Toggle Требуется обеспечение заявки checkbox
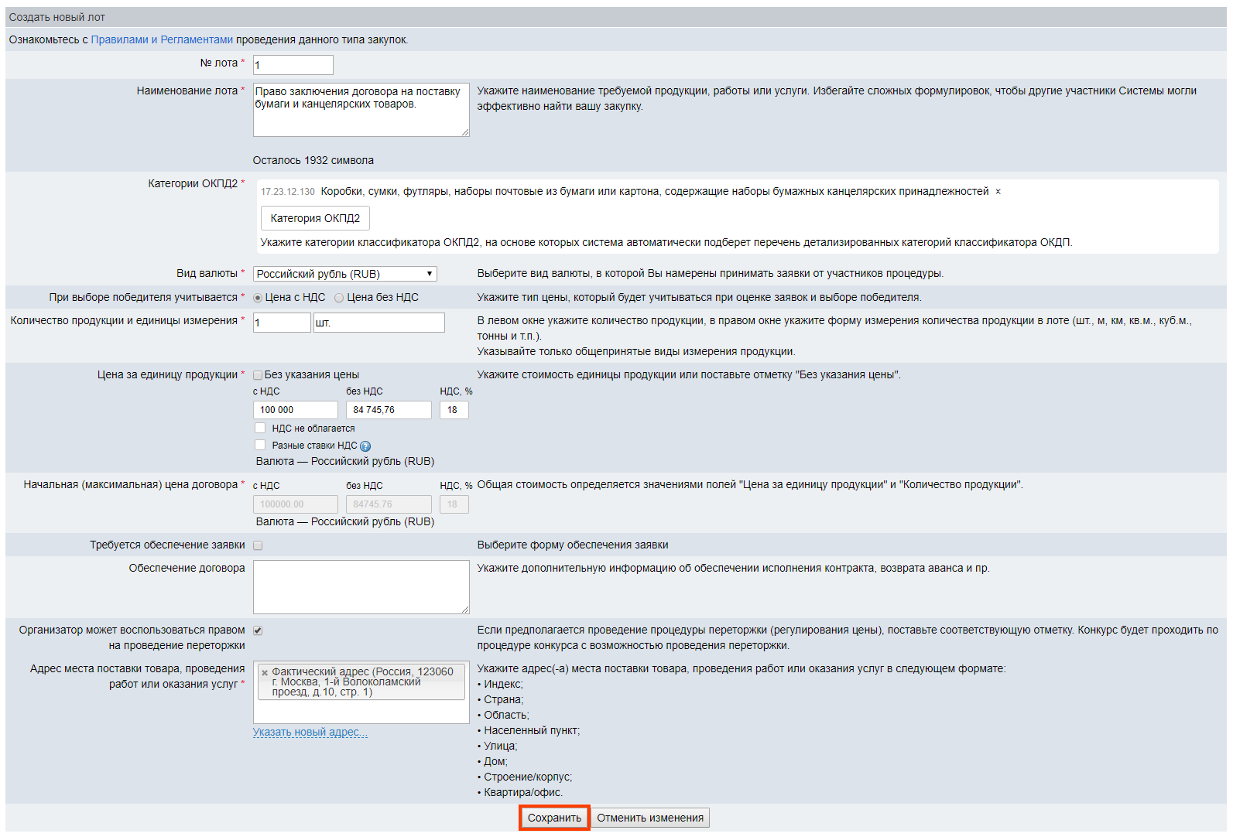Viewport: 1233px width, 837px height. (258, 545)
